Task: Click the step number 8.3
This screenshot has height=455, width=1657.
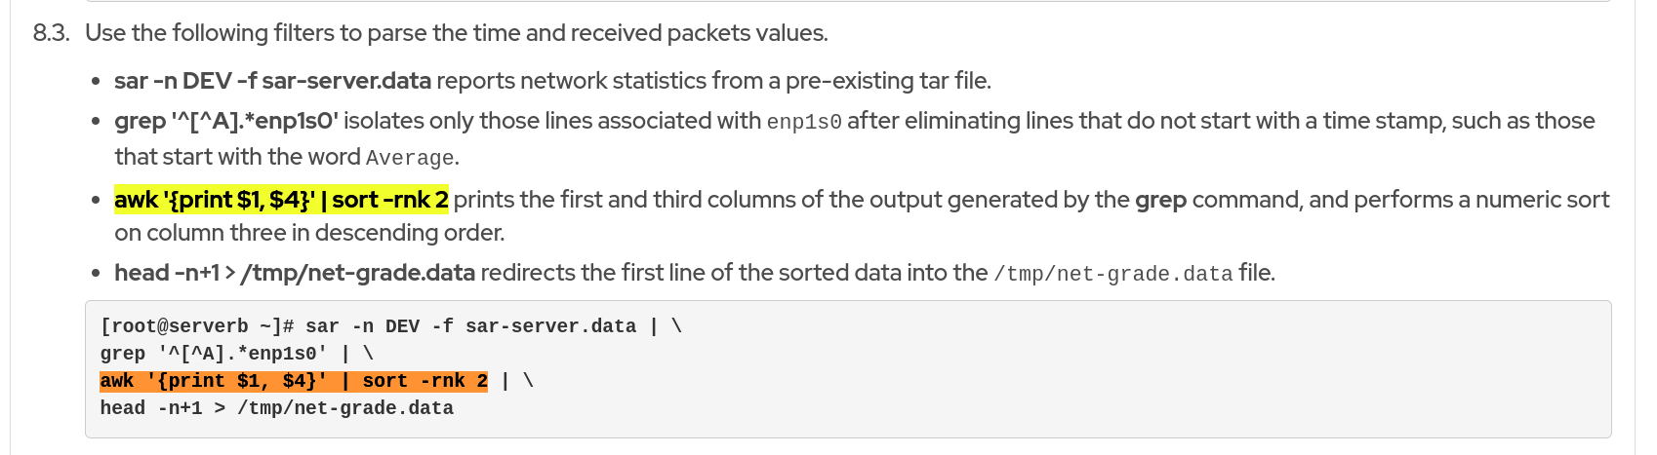Action: (x=51, y=33)
